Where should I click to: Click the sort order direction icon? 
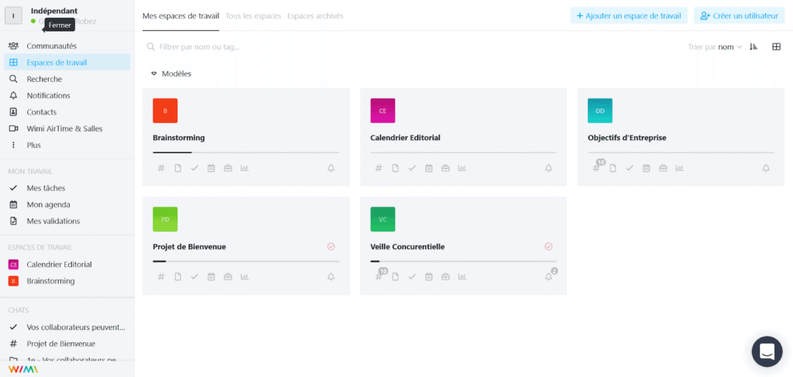(x=754, y=47)
